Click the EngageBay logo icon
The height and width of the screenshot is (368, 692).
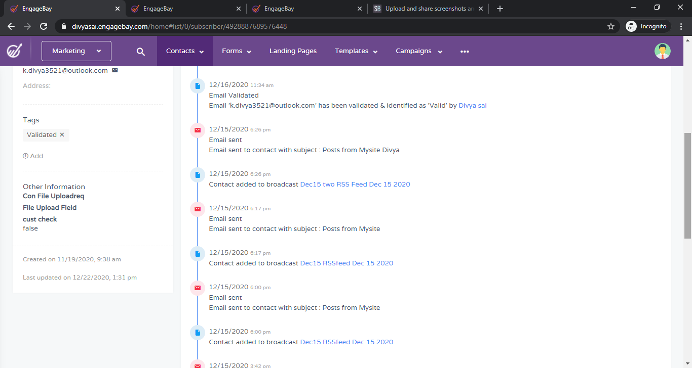tap(14, 51)
